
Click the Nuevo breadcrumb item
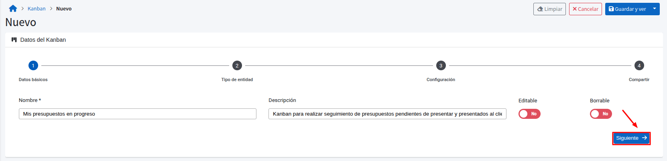[x=64, y=9]
